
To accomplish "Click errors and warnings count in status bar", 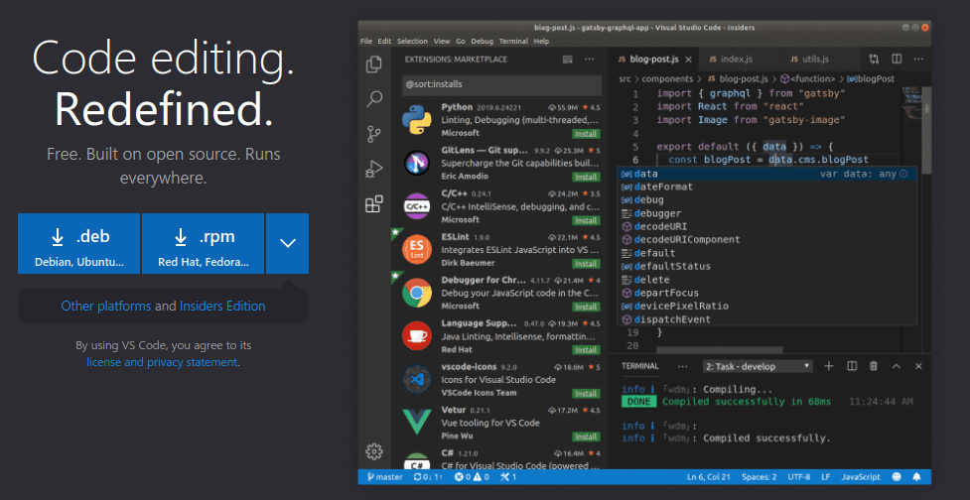I will pyautogui.click(x=472, y=477).
